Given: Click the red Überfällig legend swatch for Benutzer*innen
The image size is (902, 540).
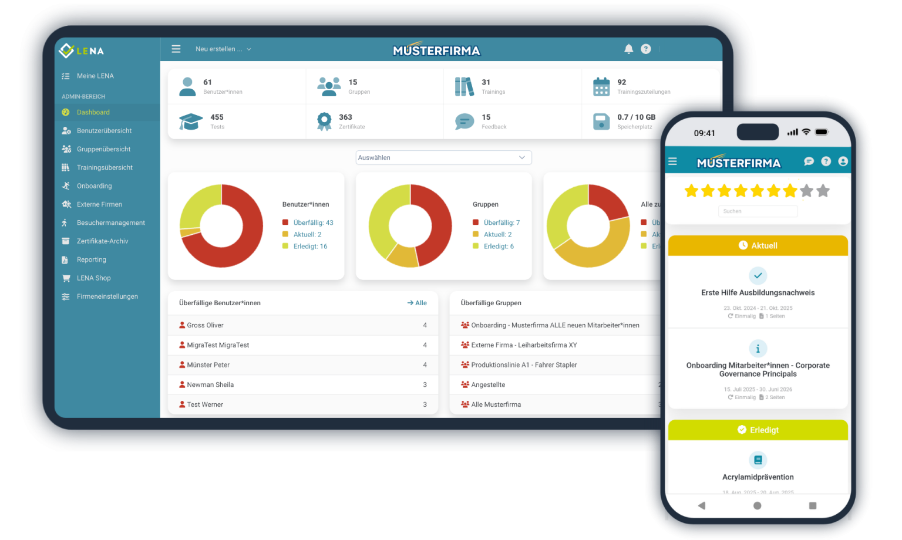Looking at the screenshot, I should pyautogui.click(x=285, y=222).
